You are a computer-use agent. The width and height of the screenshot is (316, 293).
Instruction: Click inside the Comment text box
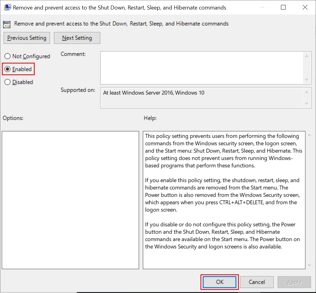pyautogui.click(x=202, y=68)
